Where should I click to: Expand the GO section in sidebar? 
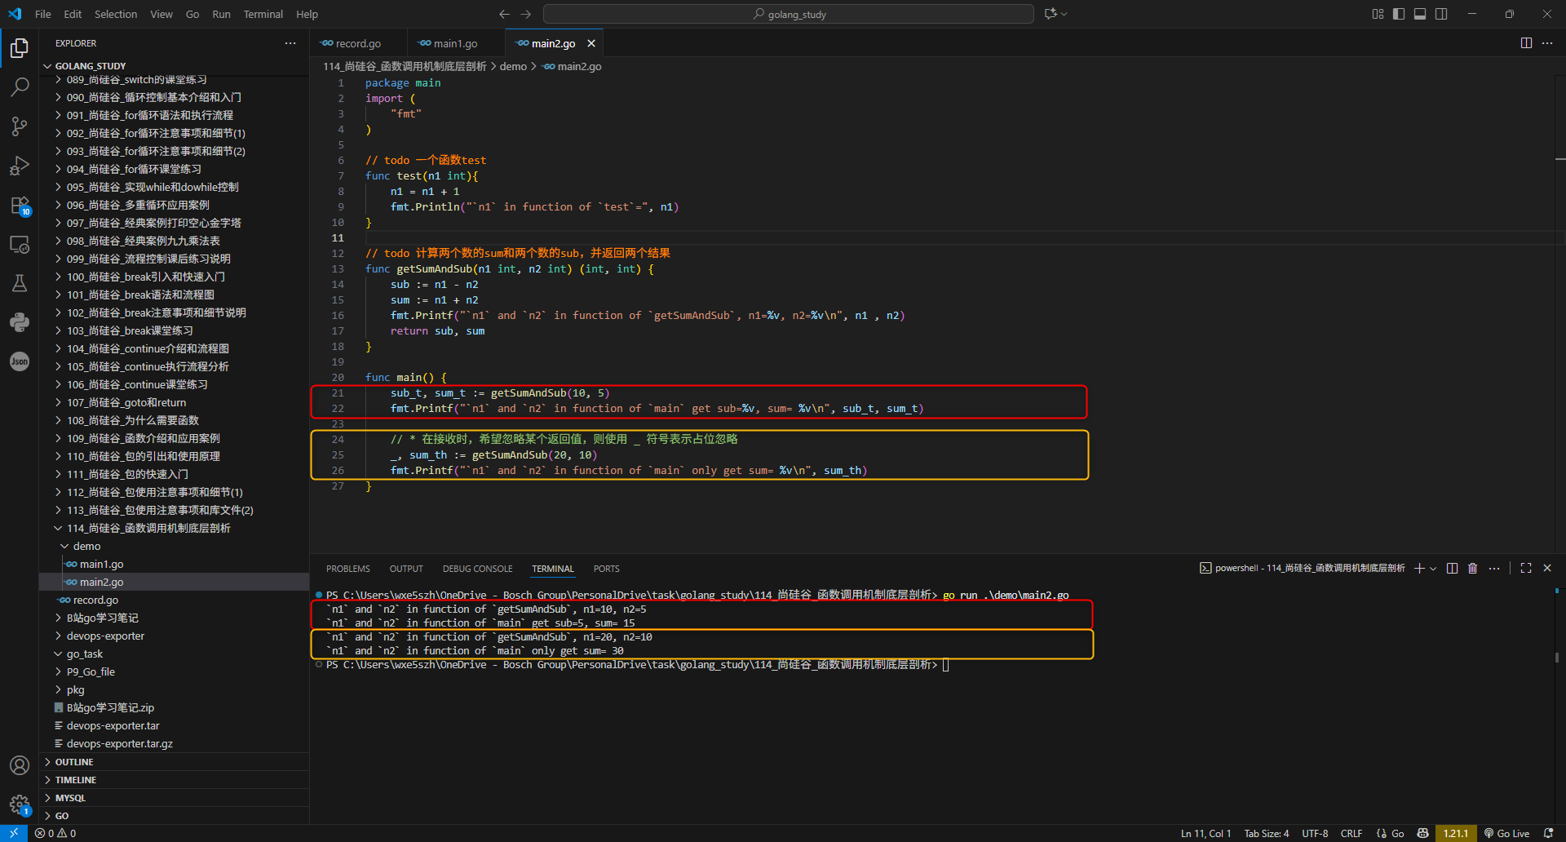(174, 816)
